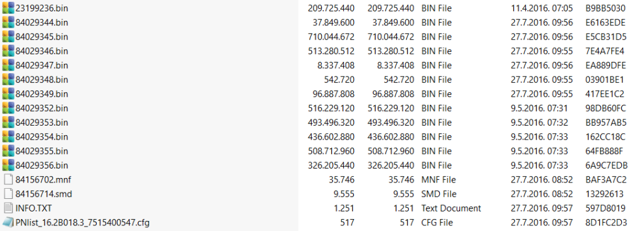This screenshot has height=231, width=632.
Task: Click the blank document icon of 84156702.mnf
Action: 8,179
